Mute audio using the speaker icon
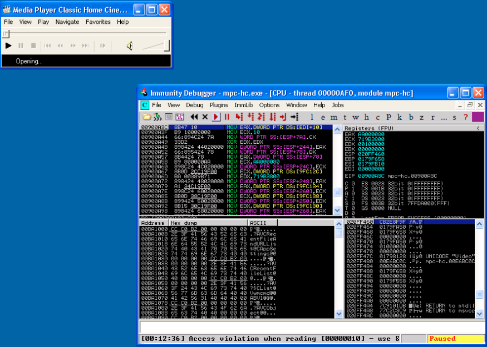 [x=130, y=46]
